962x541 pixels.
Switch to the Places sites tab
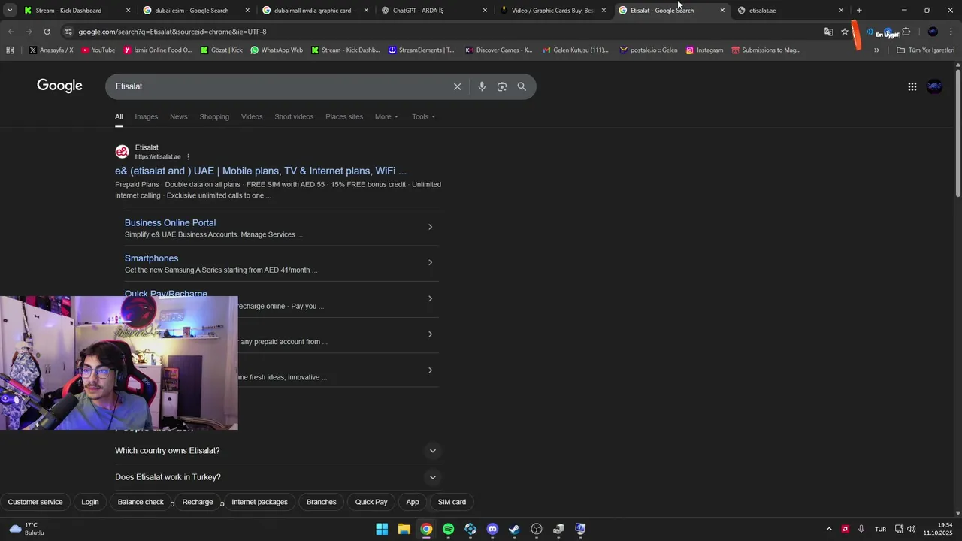coord(344,116)
